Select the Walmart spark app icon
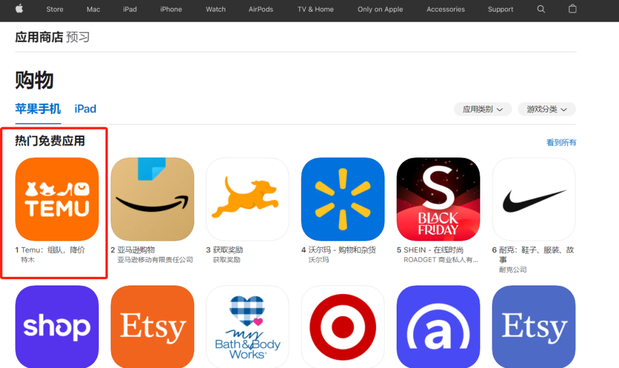 tap(343, 199)
